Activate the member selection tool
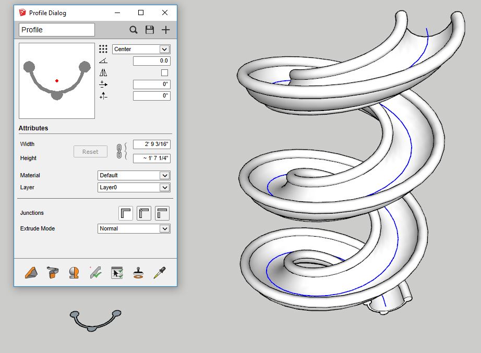Screen dimensions: 481x353 click(x=117, y=272)
